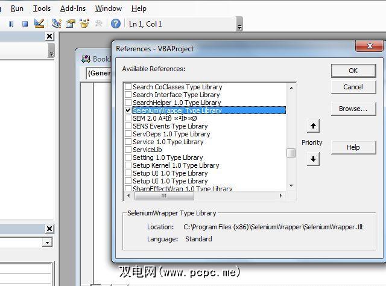Close the Properties panel

tap(49, 229)
